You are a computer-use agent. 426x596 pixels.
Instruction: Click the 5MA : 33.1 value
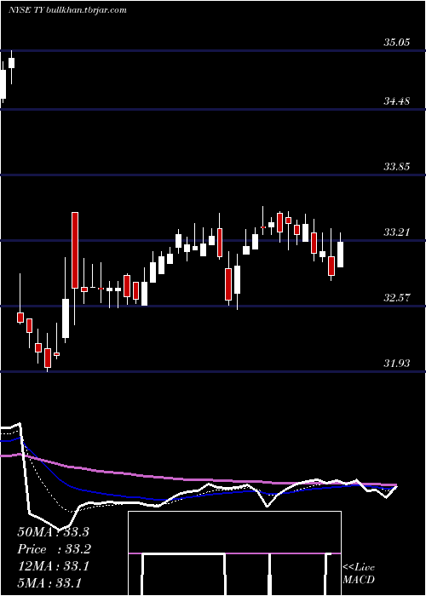tap(49, 583)
